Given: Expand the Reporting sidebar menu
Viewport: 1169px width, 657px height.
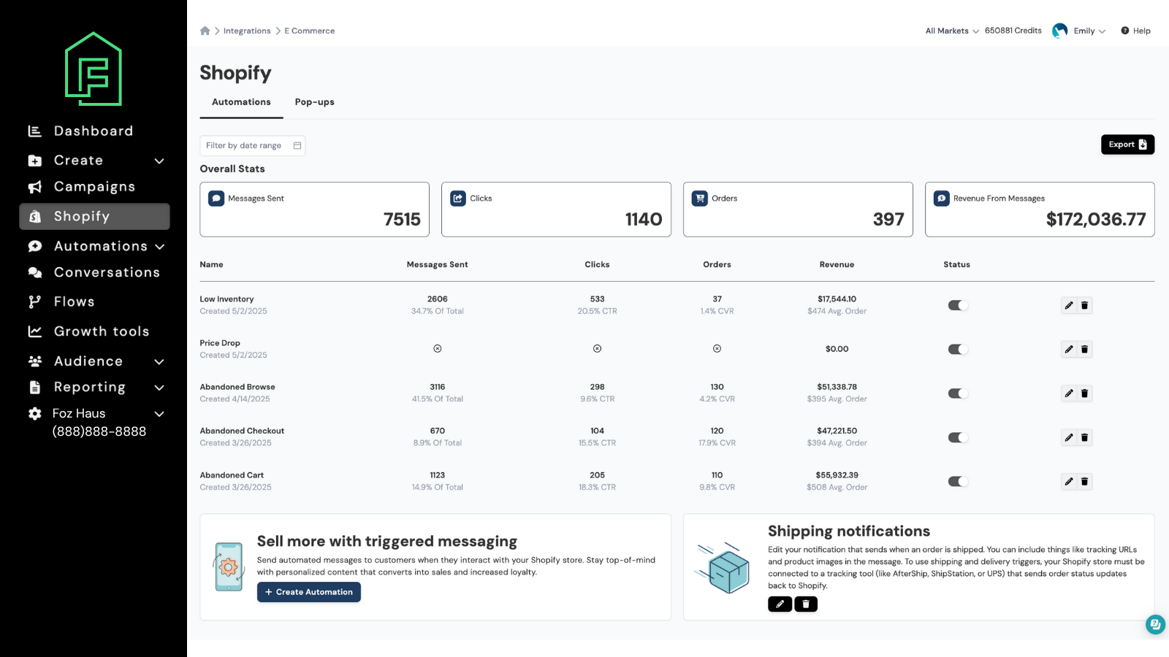Looking at the screenshot, I should [x=159, y=388].
